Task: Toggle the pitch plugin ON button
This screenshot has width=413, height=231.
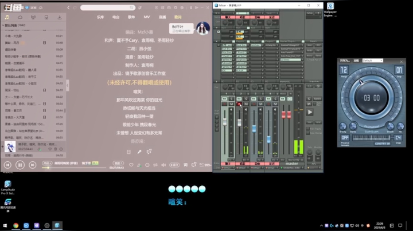Action: tap(399, 70)
